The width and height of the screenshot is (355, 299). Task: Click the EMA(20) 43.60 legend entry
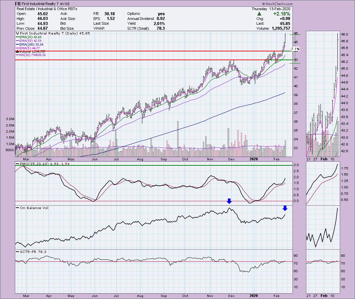pos(29,37)
